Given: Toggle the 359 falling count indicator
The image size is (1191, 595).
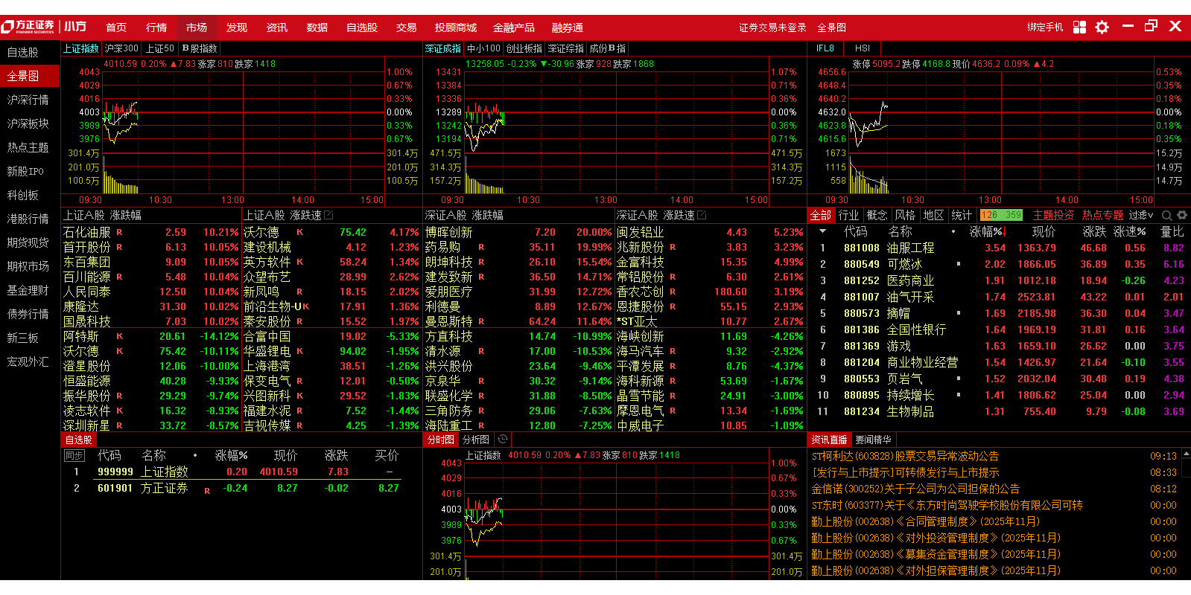Looking at the screenshot, I should (1013, 216).
